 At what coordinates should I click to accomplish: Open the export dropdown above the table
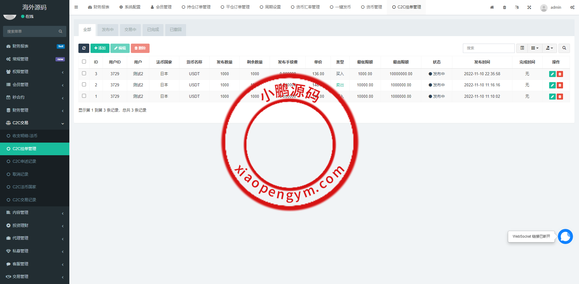pos(549,48)
